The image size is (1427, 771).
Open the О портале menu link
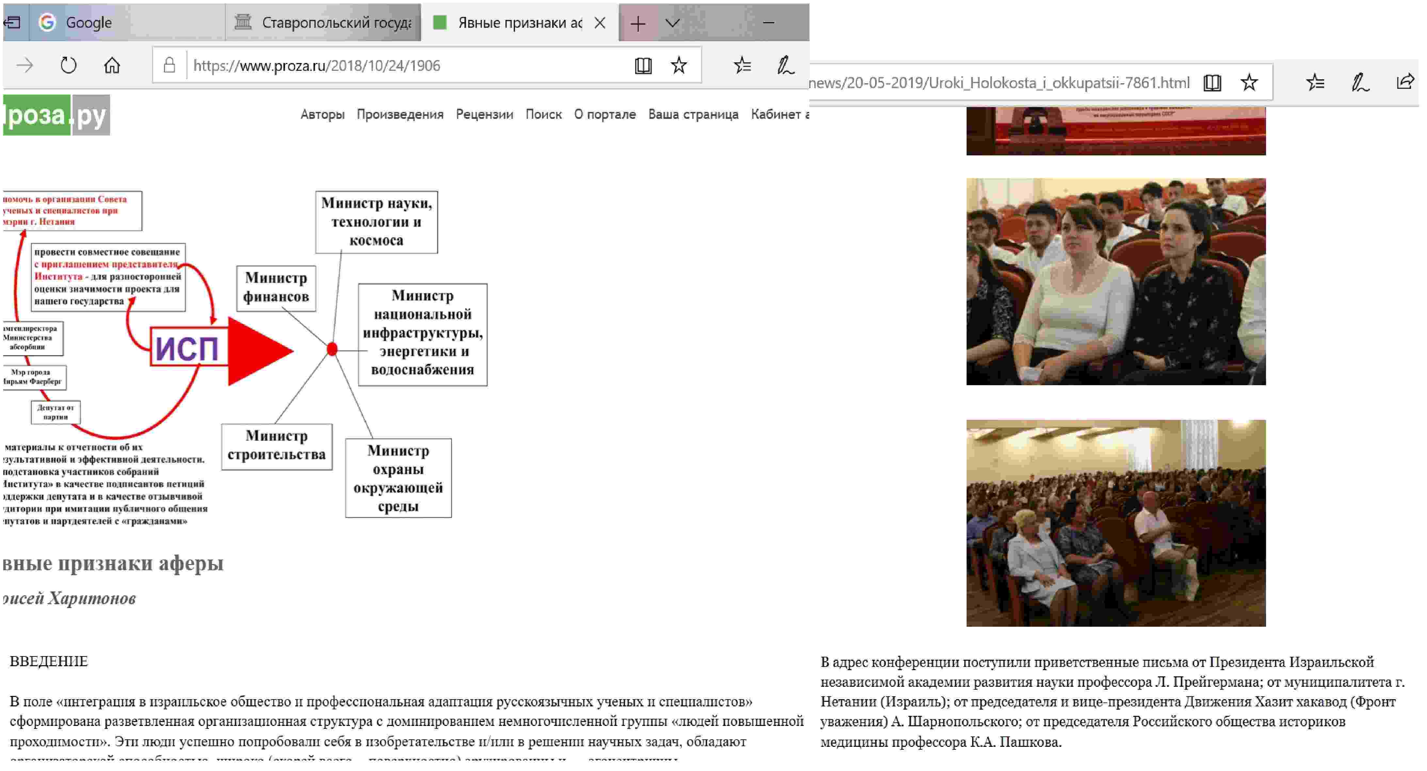click(x=605, y=114)
